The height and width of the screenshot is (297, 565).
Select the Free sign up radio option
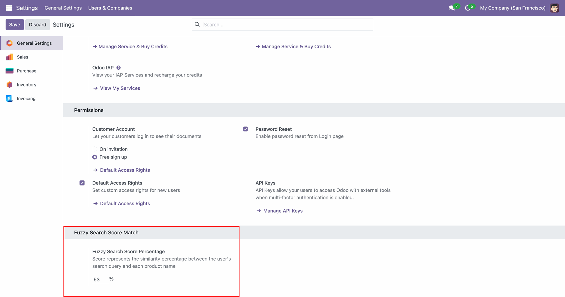95,157
